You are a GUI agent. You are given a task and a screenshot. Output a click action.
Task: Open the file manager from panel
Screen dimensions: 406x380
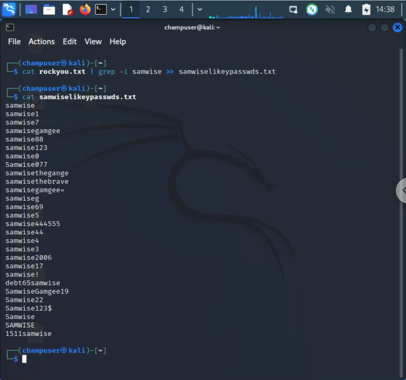pos(49,10)
